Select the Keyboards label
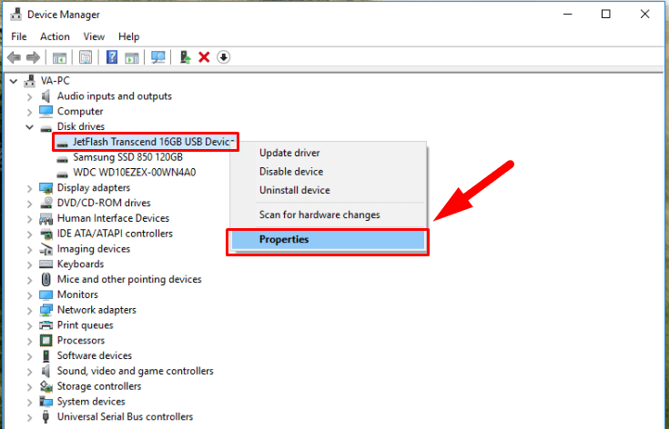 point(80,264)
